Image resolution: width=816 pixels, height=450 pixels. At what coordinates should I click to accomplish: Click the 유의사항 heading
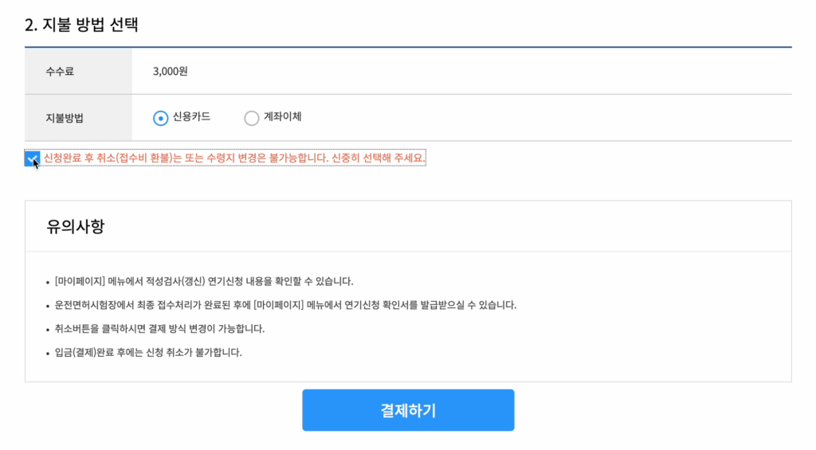(76, 226)
